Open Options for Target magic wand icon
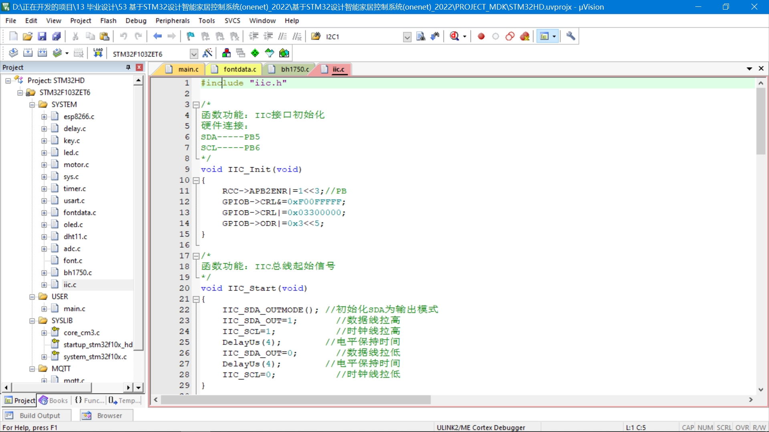 207,53
